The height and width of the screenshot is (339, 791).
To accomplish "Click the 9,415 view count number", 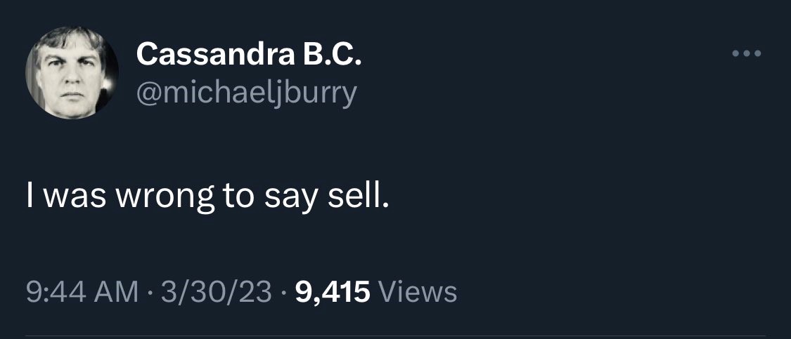I will [x=333, y=291].
